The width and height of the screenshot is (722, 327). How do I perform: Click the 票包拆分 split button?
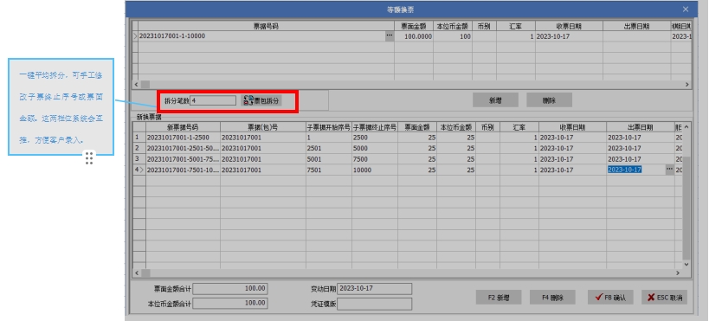pos(261,100)
